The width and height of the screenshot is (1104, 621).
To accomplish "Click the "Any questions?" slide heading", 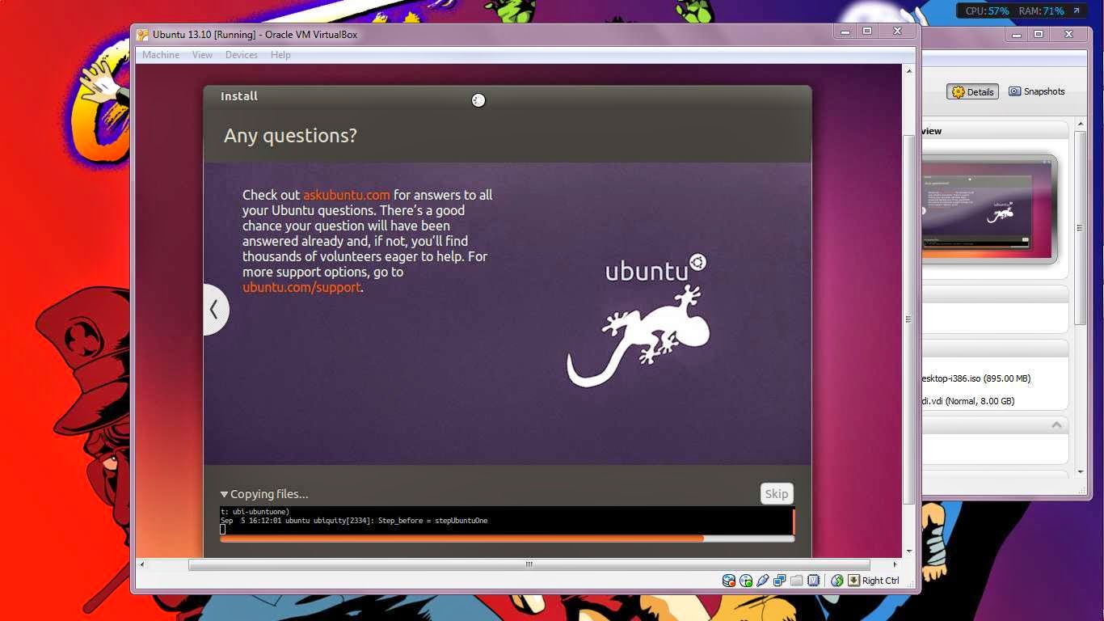I will 290,136.
